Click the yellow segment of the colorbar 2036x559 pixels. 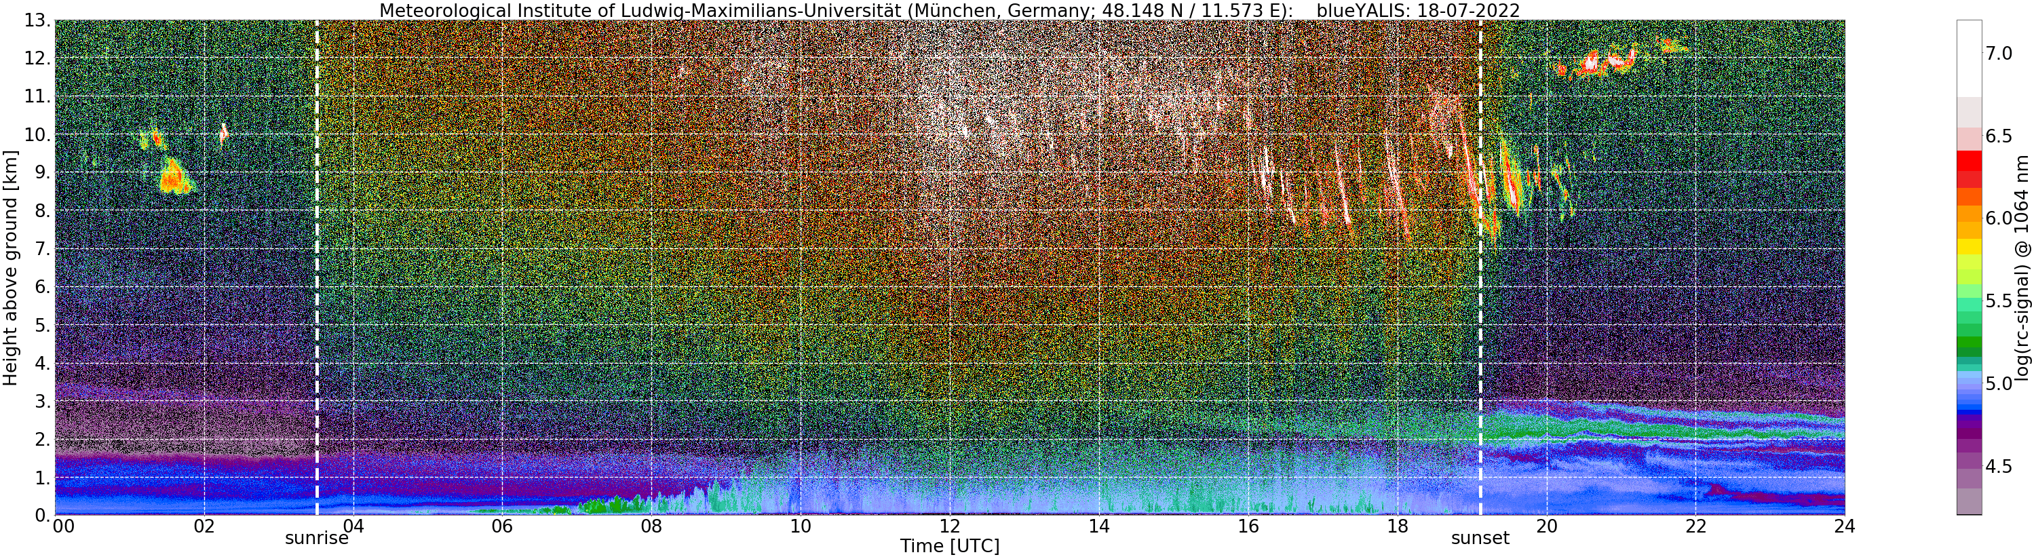click(1969, 246)
